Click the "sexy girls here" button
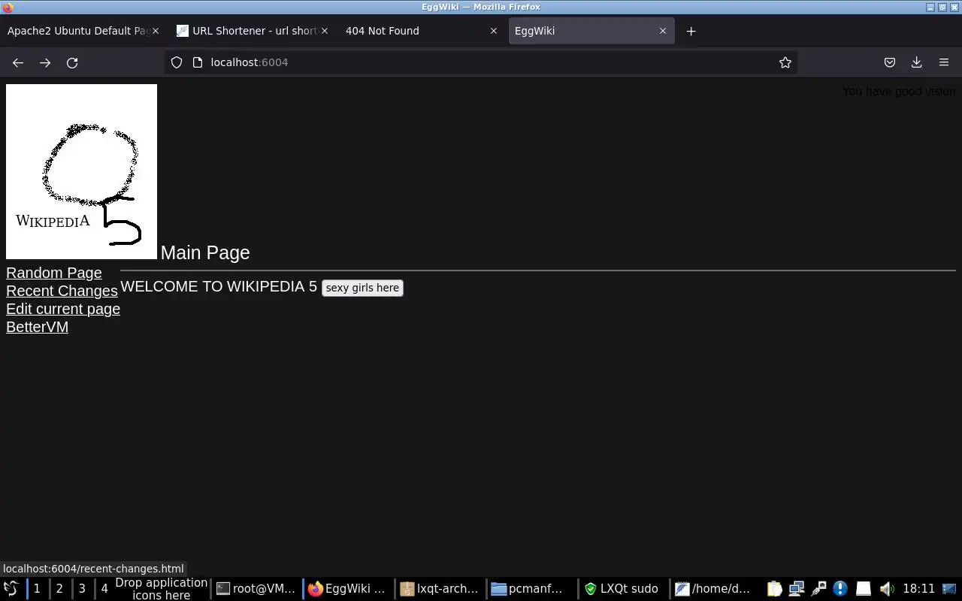Image resolution: width=962 pixels, height=601 pixels. point(362,288)
